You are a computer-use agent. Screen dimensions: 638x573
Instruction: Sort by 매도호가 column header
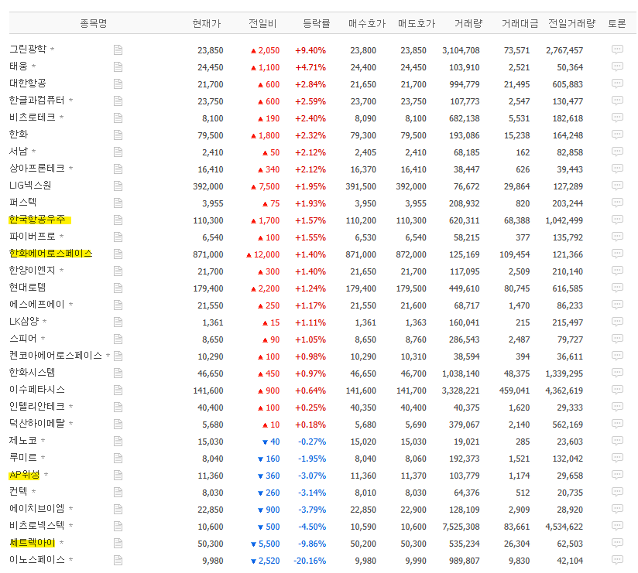tap(417, 23)
